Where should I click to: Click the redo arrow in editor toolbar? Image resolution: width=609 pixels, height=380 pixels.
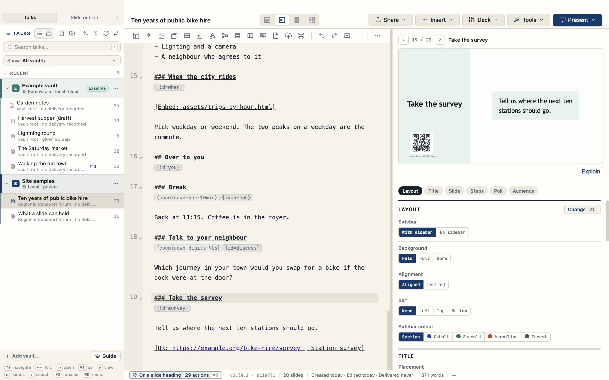pos(334,36)
